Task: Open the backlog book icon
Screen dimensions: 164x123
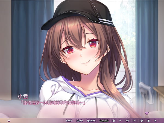Action: [x=148, y=121]
